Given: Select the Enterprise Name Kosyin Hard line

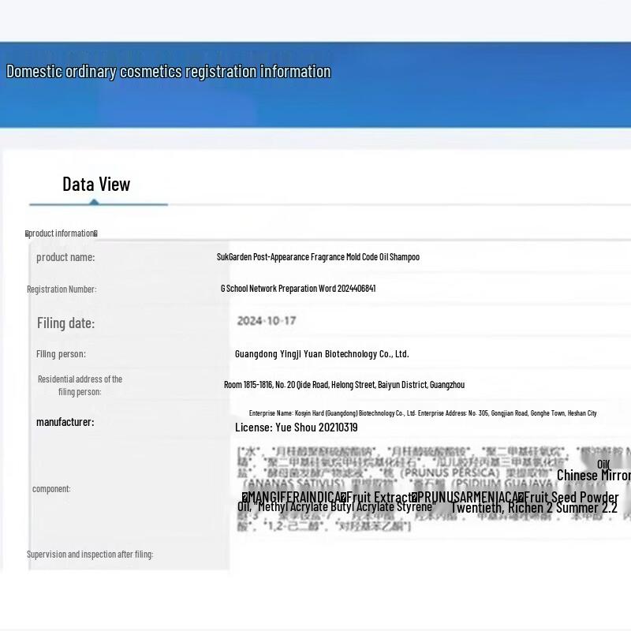Looking at the screenshot, I should 423,413.
